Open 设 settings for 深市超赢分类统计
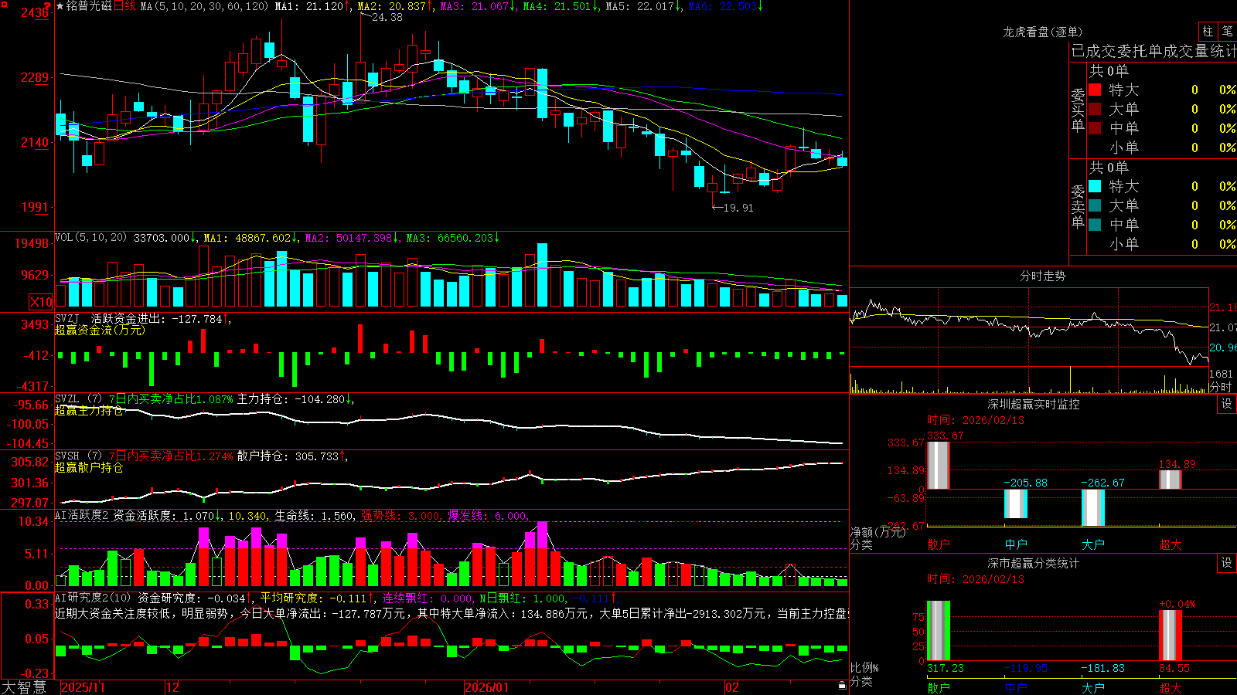 pyautogui.click(x=1227, y=563)
